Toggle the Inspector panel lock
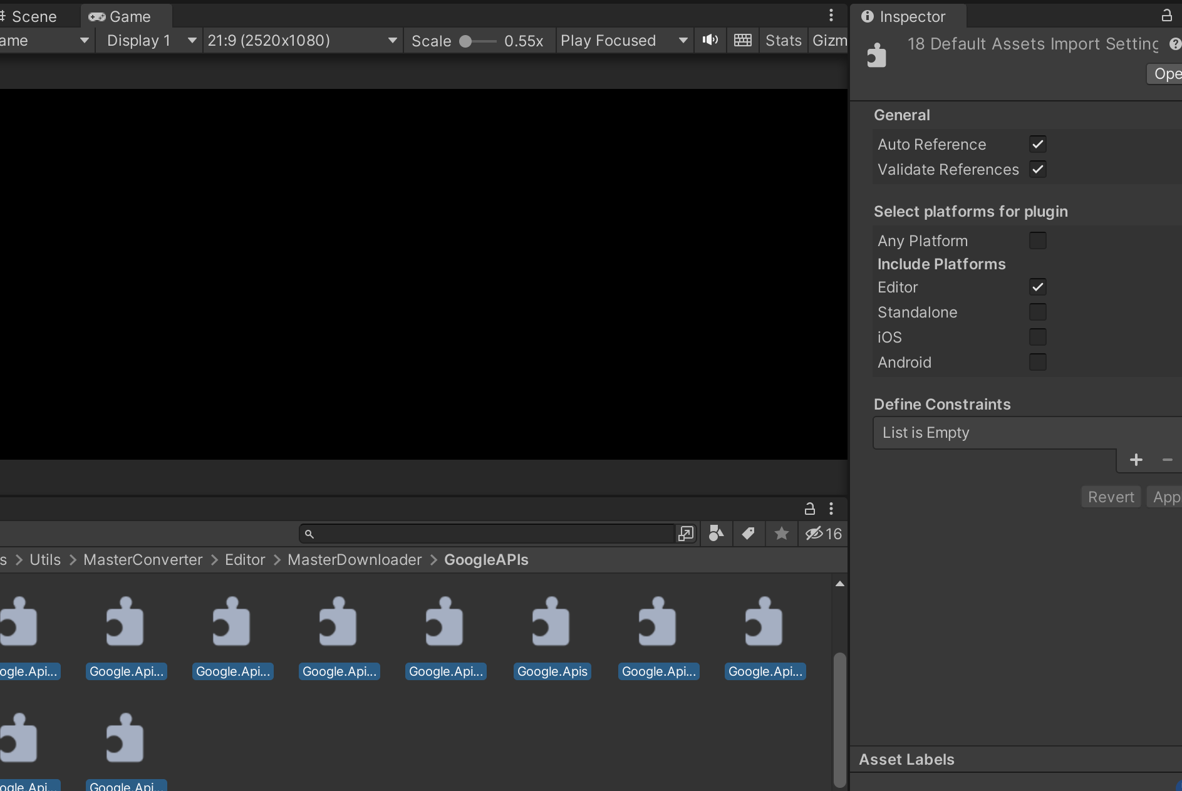1182x791 pixels. 1166,16
